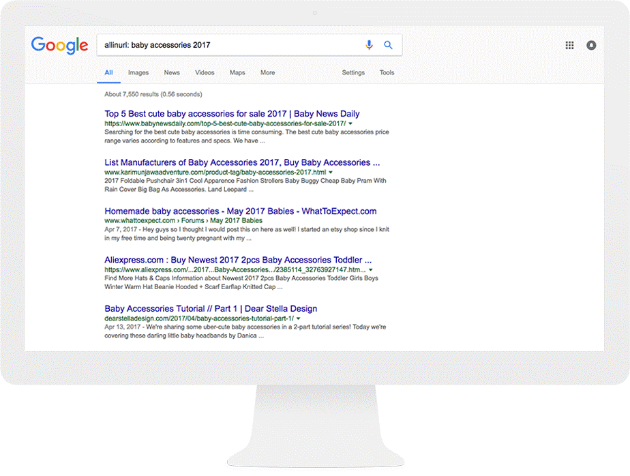Click snippet starting 'Apr 13, 2017 - We're sharing'
The width and height of the screenshot is (630, 476).
(245, 331)
